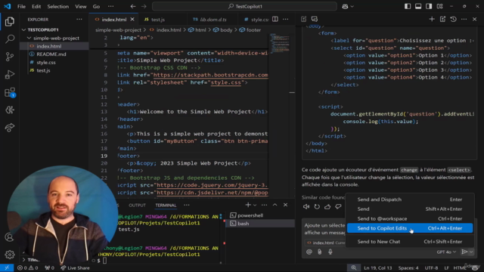Change indentation via Spaces: 4
The height and width of the screenshot is (272, 484).
click(x=408, y=268)
